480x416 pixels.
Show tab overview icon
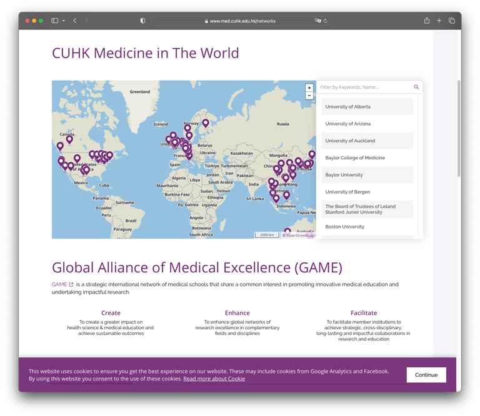point(451,21)
